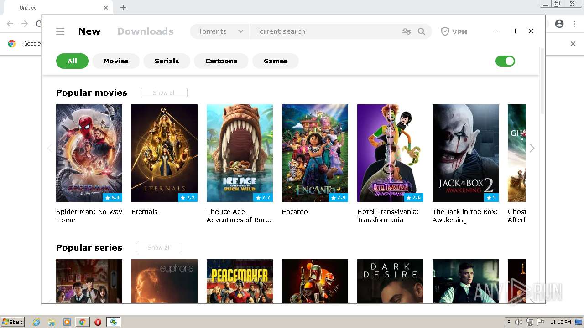Screen dimensions: 584x328
Task: Click the Torrent search input field
Action: pyautogui.click(x=324, y=31)
